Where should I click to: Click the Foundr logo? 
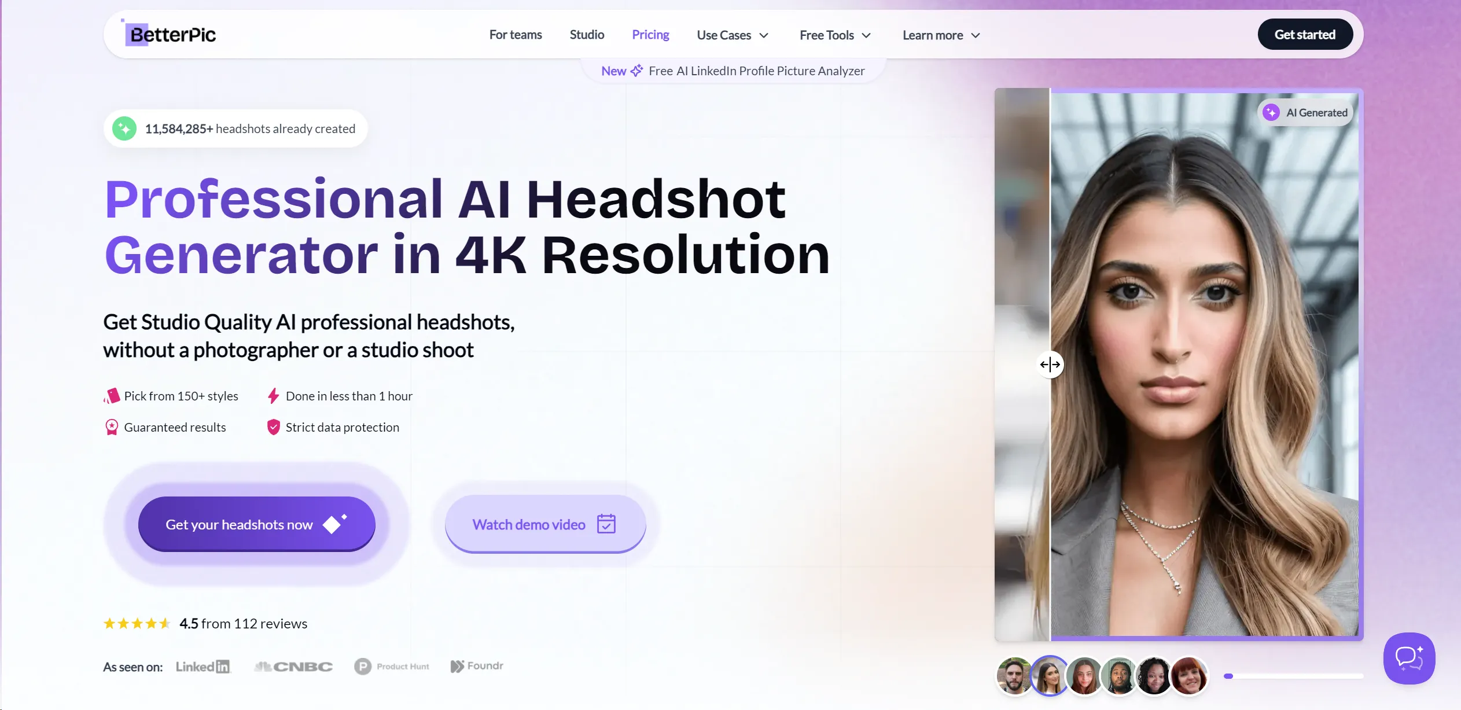(x=477, y=666)
